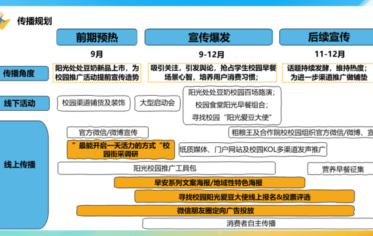Click the 线上传播 side panel
This screenshot has width=373, height=236.
24,175
